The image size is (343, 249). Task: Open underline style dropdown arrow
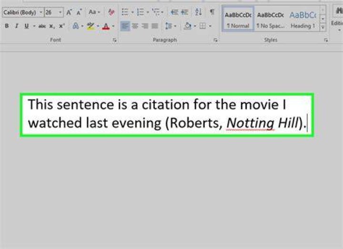tap(34, 26)
